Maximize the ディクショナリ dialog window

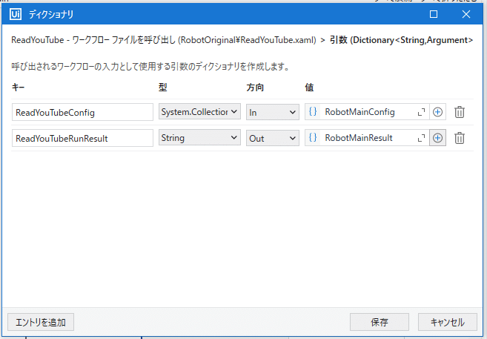click(x=434, y=14)
